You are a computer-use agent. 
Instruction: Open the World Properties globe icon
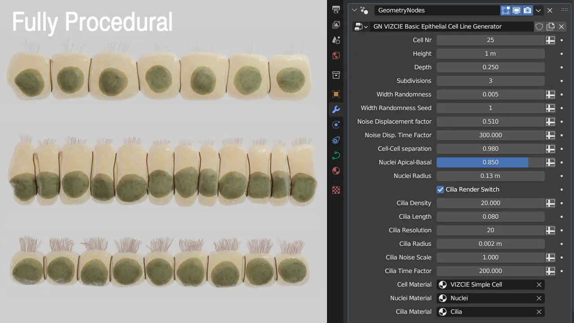[x=336, y=55]
